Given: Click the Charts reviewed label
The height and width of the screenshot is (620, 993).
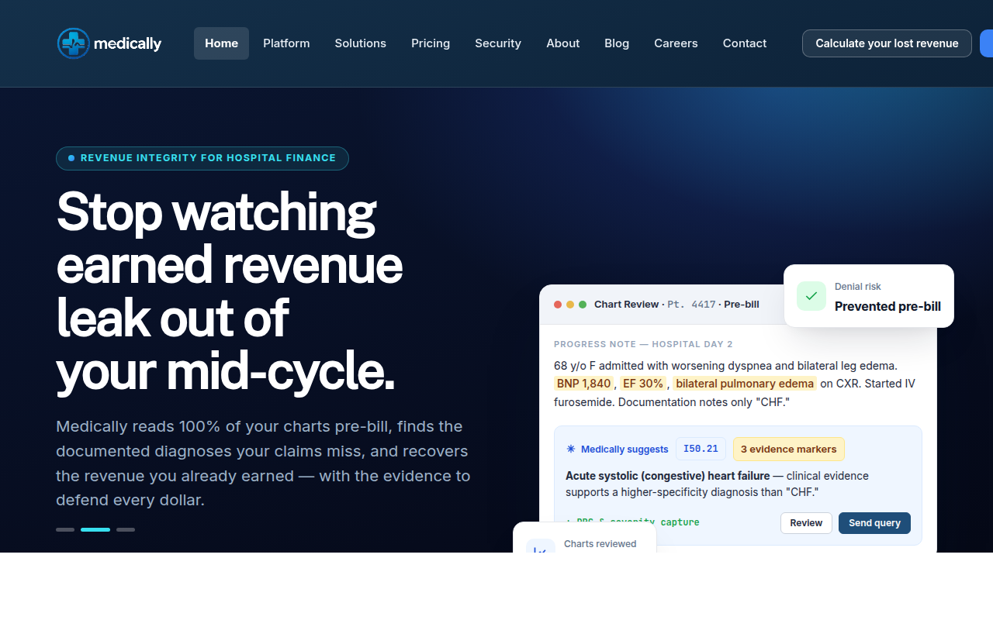Looking at the screenshot, I should [x=600, y=544].
